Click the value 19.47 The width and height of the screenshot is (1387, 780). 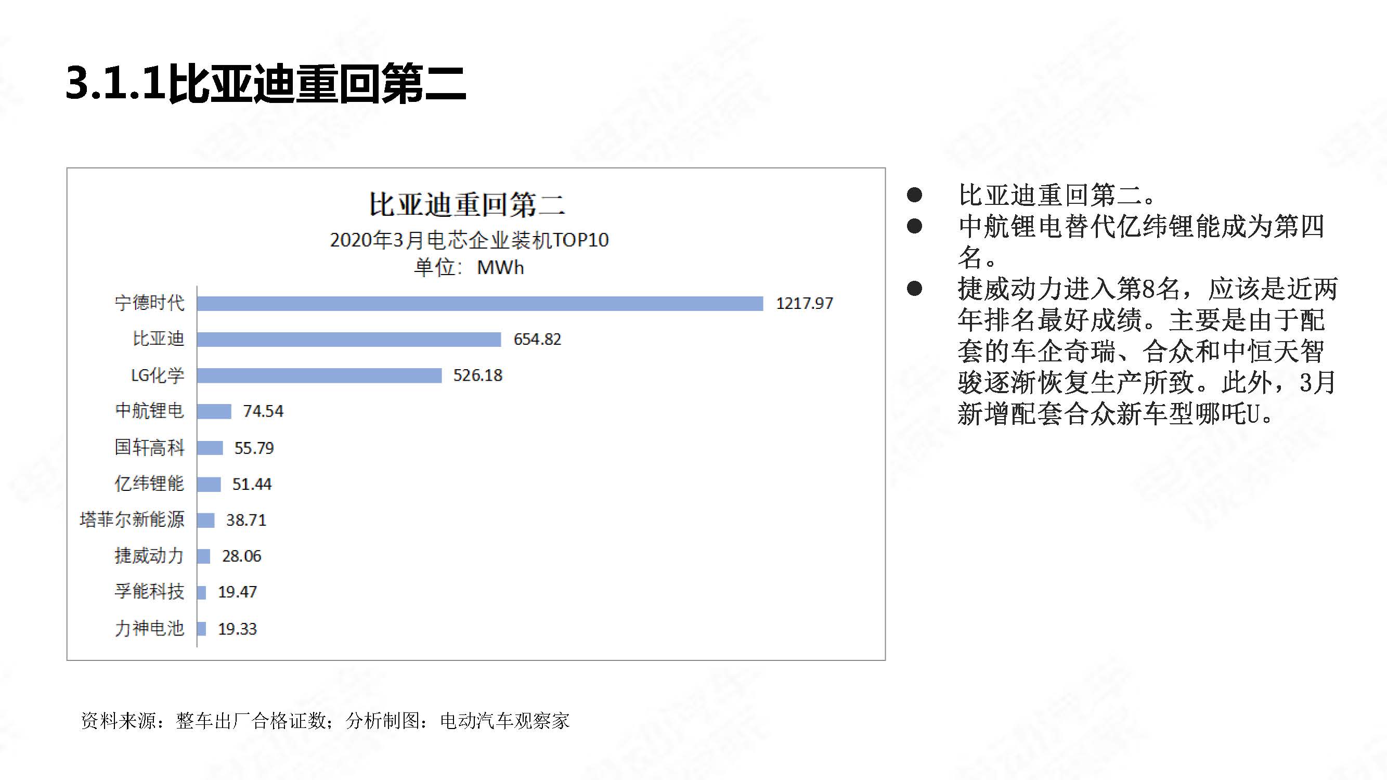[237, 593]
